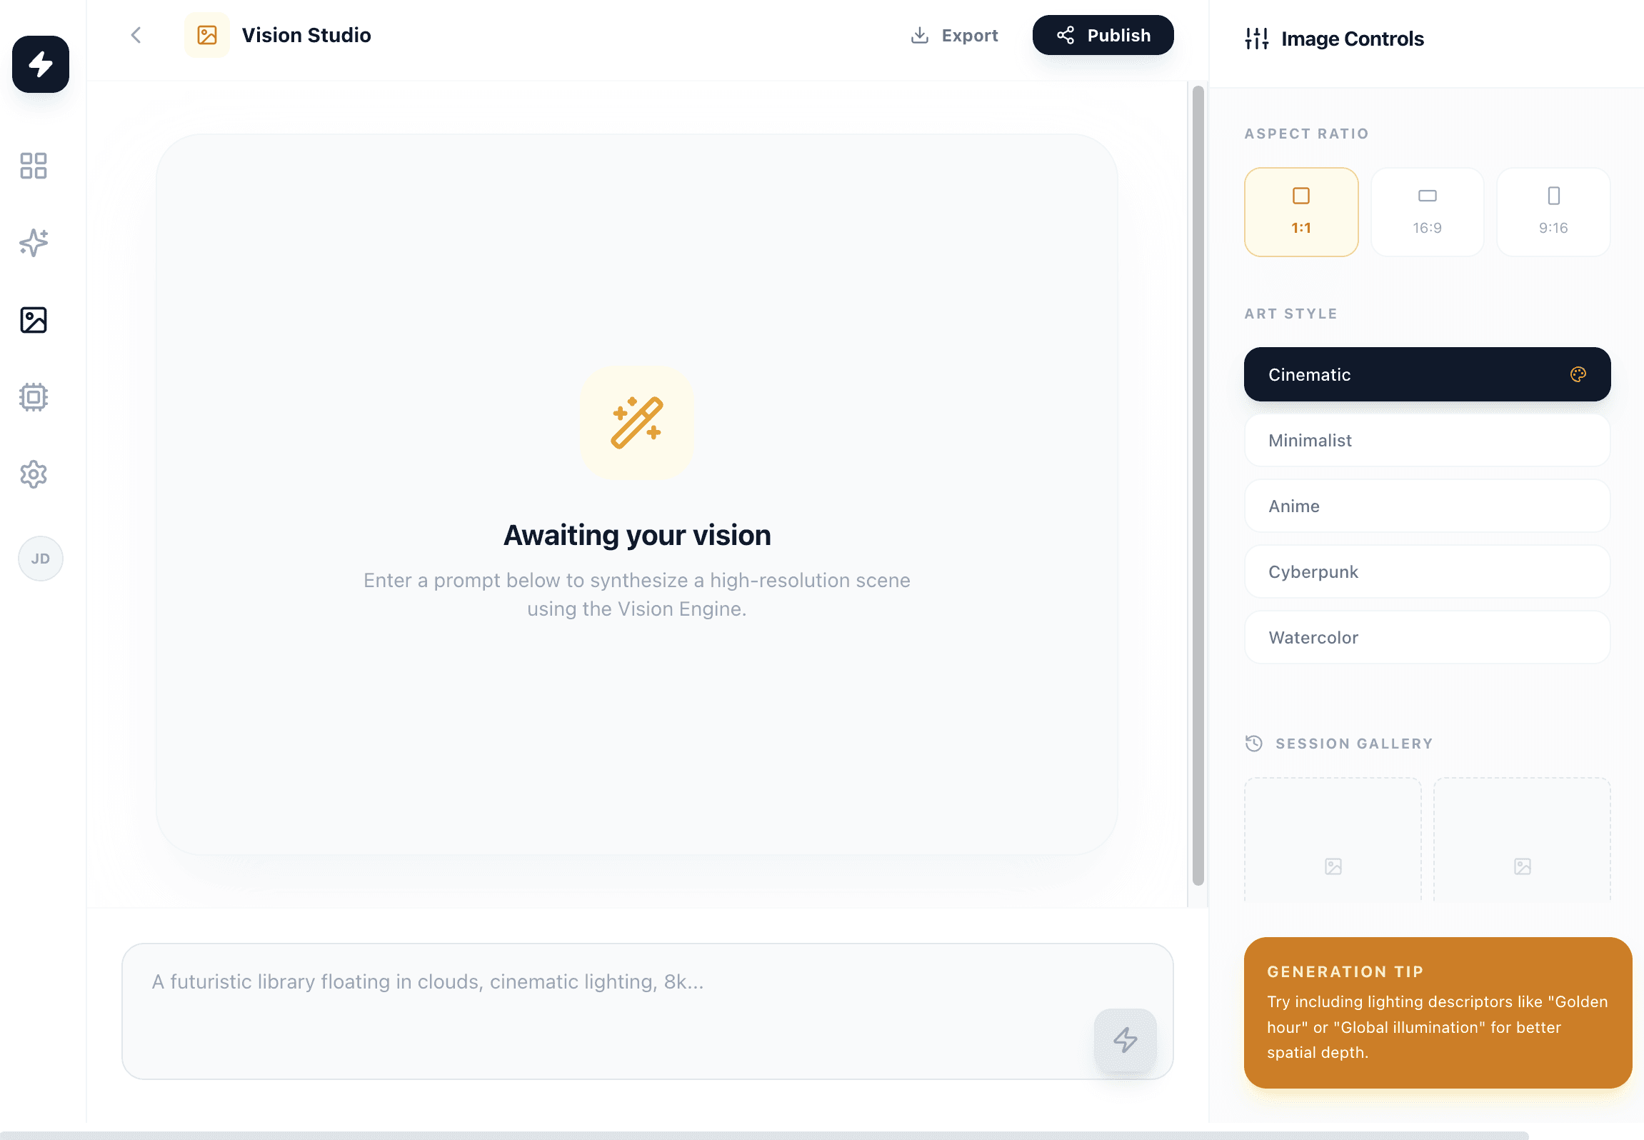Go back using the left chevron
This screenshot has width=1644, height=1140.
coord(136,35)
